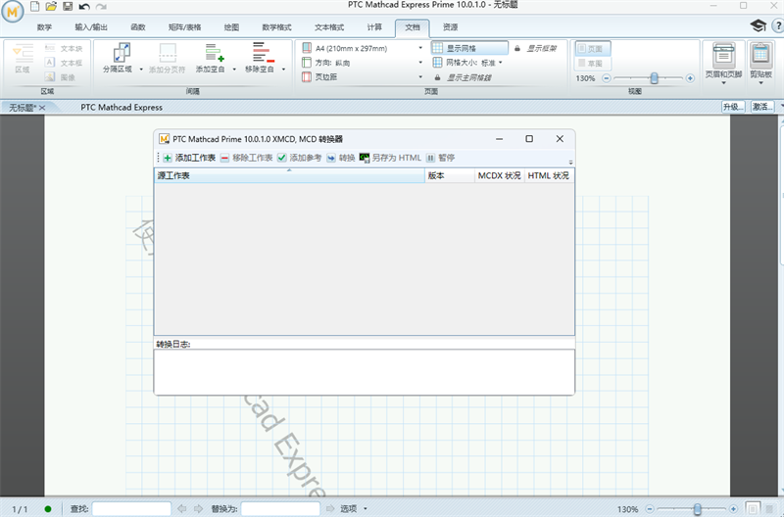784x517 pixels.
Task: Click 转换 convert button in converter
Action: 341,158
